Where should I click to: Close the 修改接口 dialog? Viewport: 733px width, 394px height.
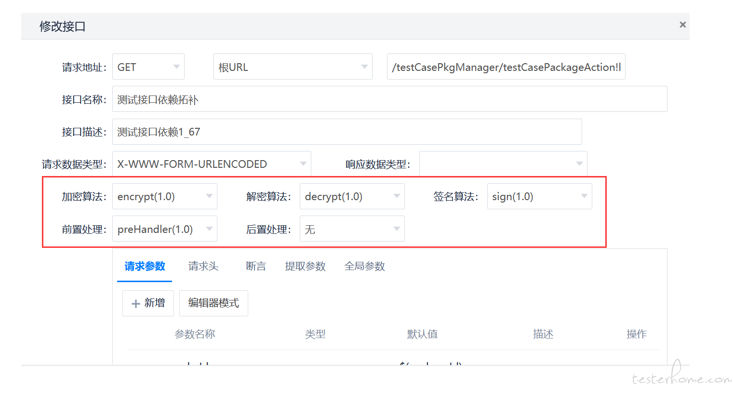682,25
